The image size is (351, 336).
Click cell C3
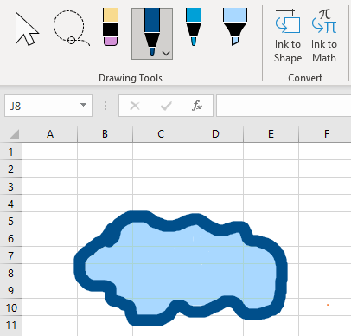point(161,186)
